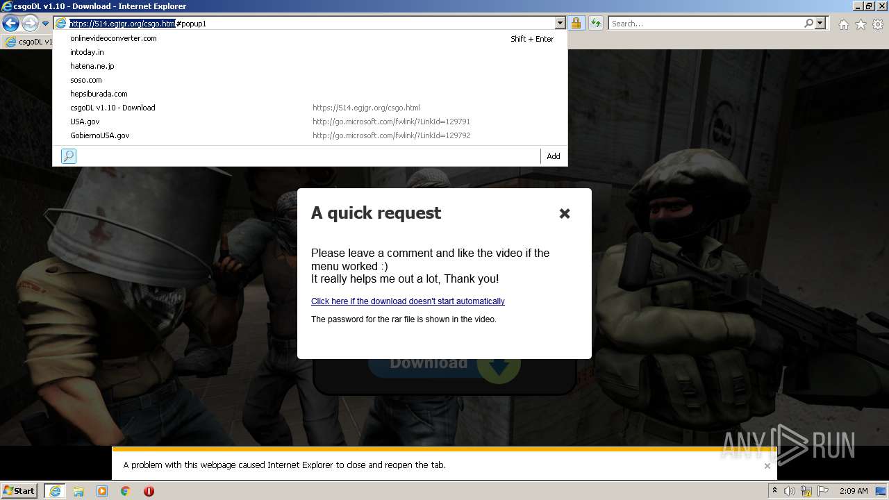The height and width of the screenshot is (500, 889).
Task: Click inside the Search box
Action: point(705,24)
